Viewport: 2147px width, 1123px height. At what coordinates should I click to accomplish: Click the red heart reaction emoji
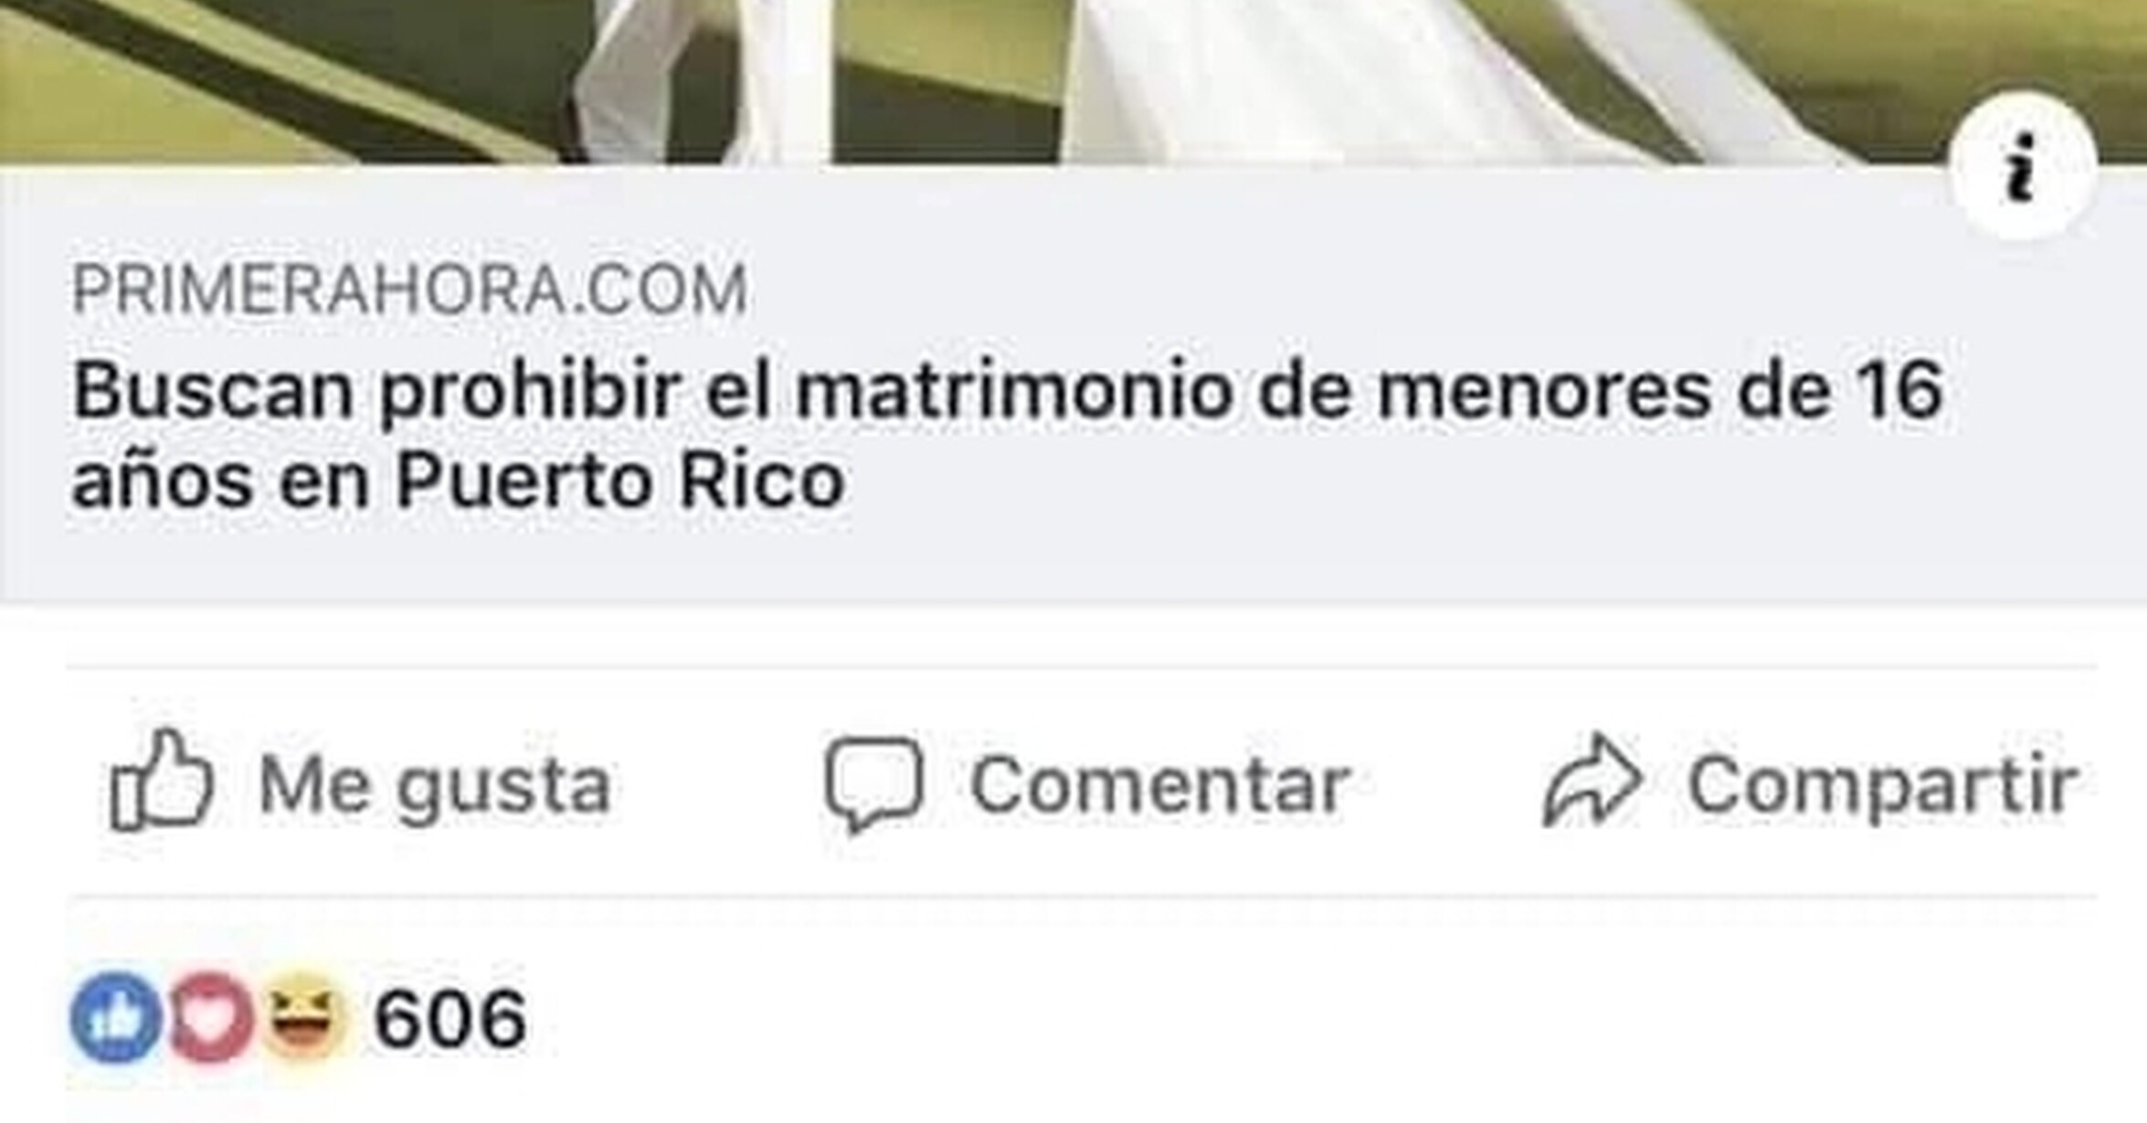click(x=210, y=1017)
